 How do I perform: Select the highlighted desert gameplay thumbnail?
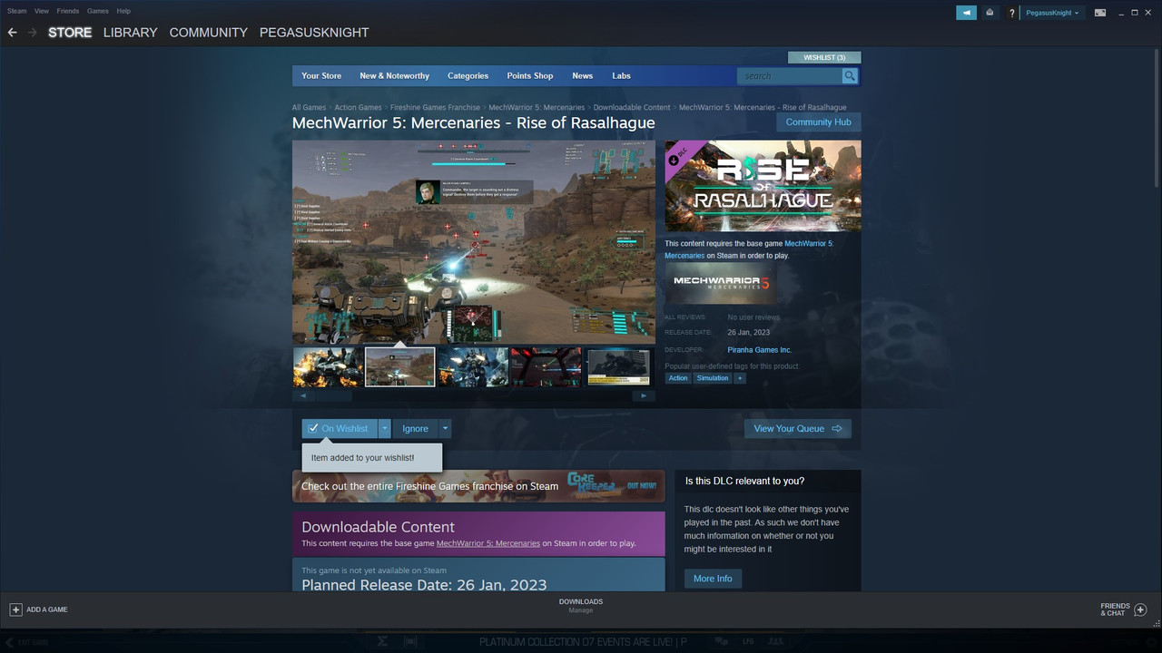coord(399,367)
